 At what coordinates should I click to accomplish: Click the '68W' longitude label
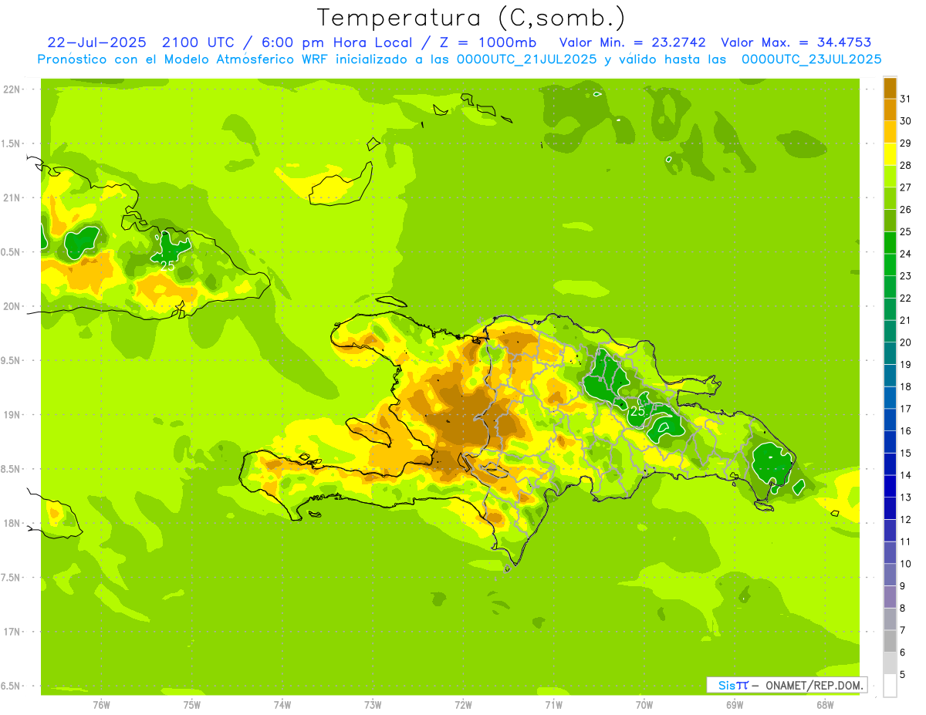point(825,705)
